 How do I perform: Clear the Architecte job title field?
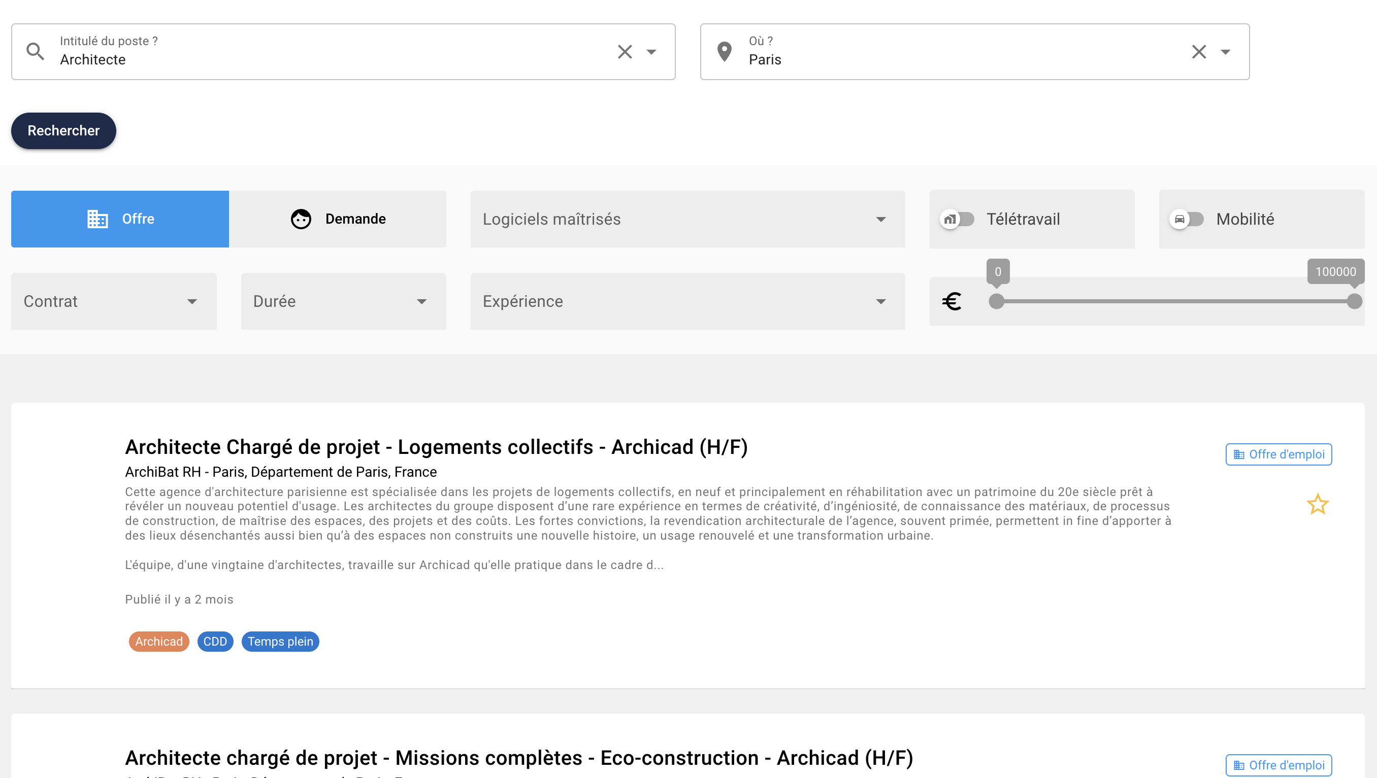click(x=625, y=52)
